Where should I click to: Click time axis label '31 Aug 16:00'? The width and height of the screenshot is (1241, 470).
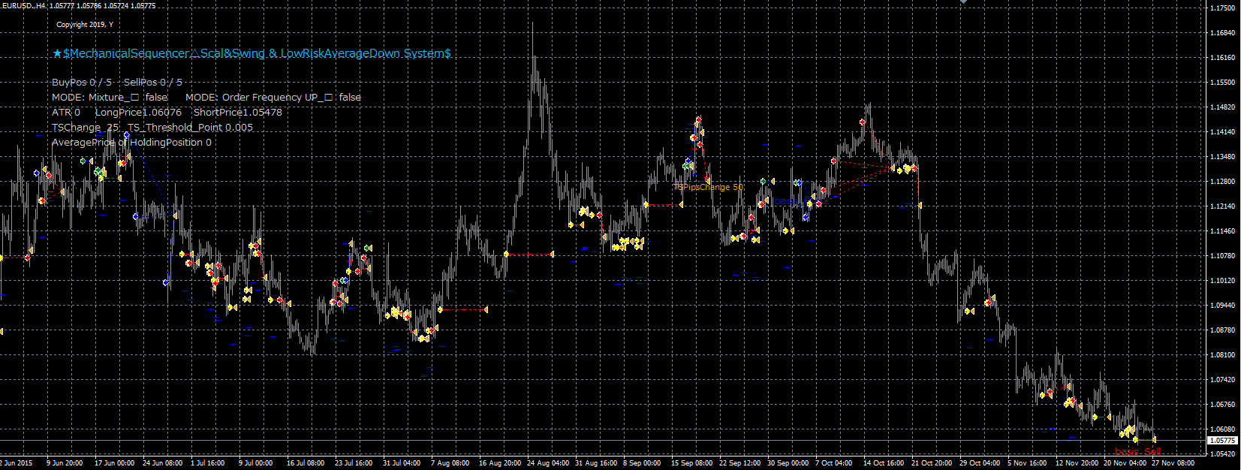pos(596,463)
